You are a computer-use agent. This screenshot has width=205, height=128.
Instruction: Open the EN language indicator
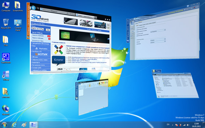point(168,125)
